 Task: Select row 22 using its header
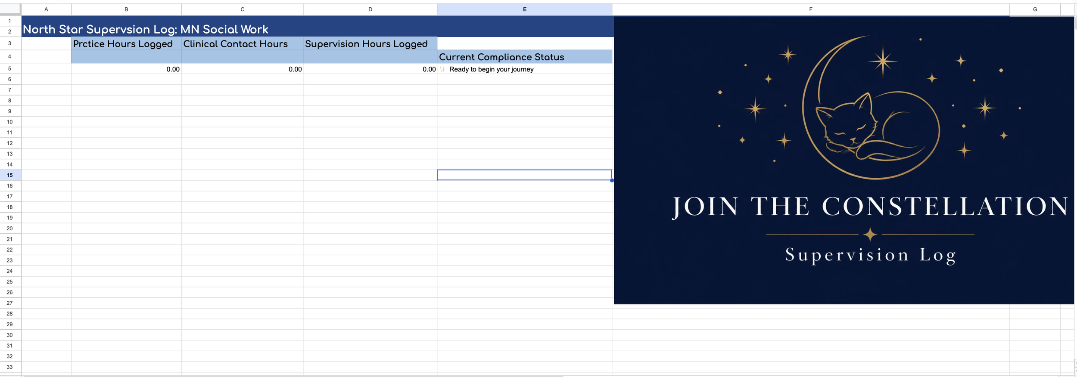(x=10, y=250)
